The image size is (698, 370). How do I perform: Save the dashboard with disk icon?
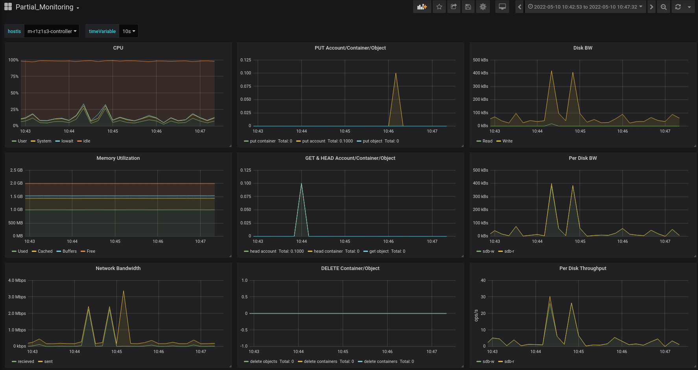468,7
